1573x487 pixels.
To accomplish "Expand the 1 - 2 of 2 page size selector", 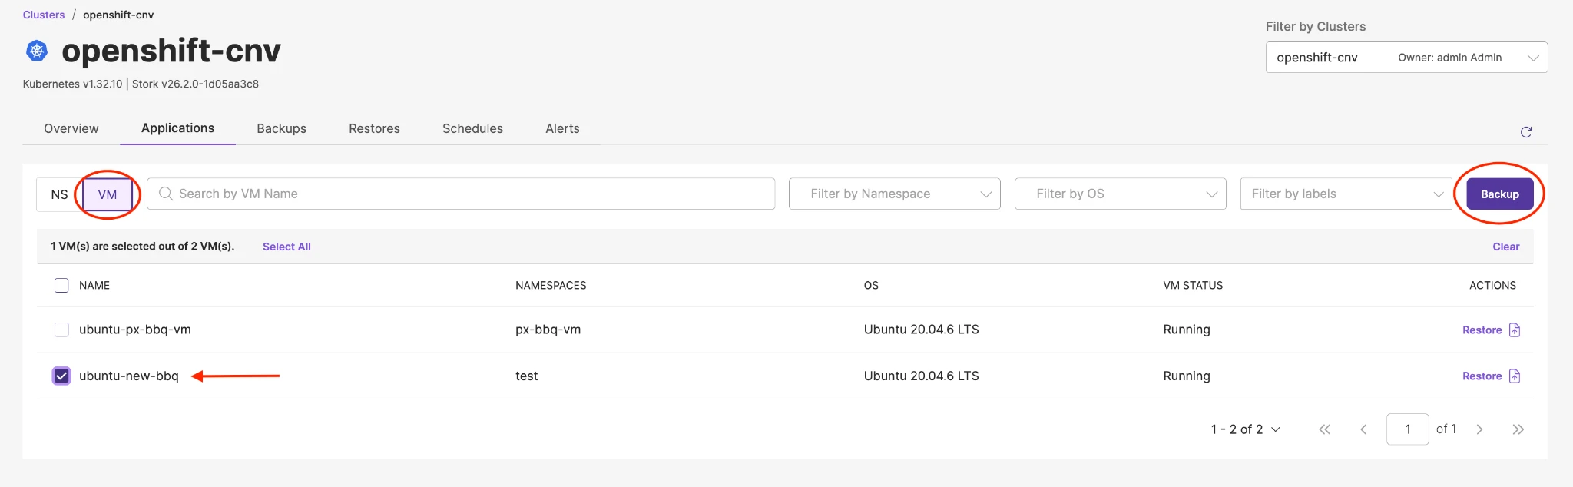I will coord(1246,429).
